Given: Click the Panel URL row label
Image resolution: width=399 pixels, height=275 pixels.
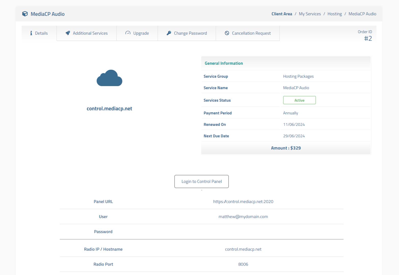Looking at the screenshot, I should (x=103, y=201).
